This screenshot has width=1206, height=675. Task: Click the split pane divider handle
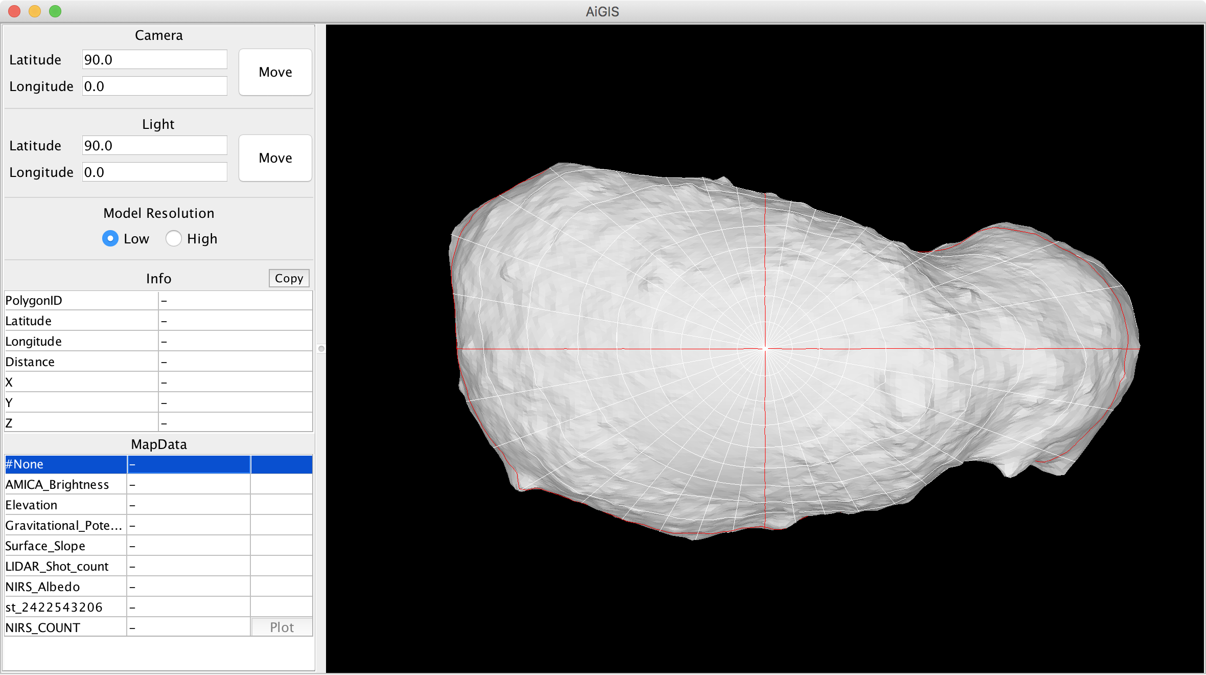point(321,349)
